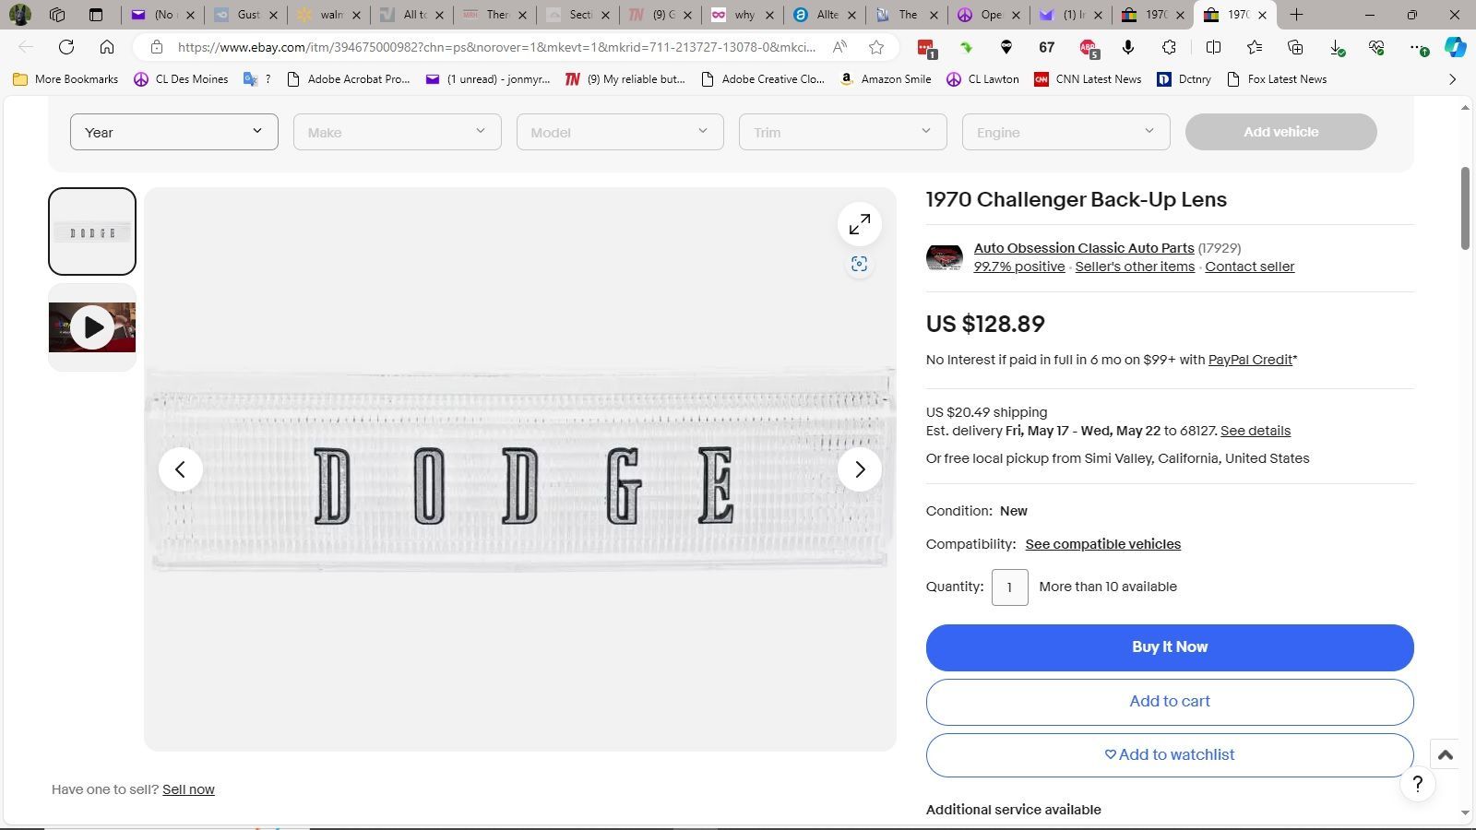Open the Year dropdown
1476x830 pixels.
tap(173, 132)
